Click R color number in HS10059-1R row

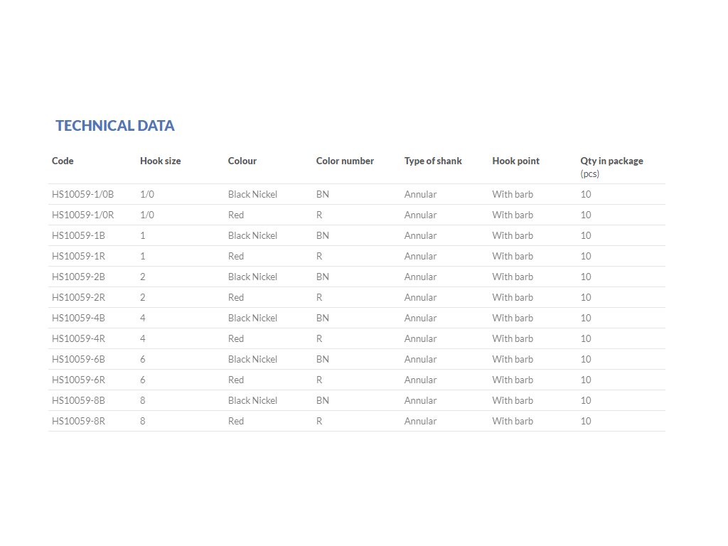point(319,256)
